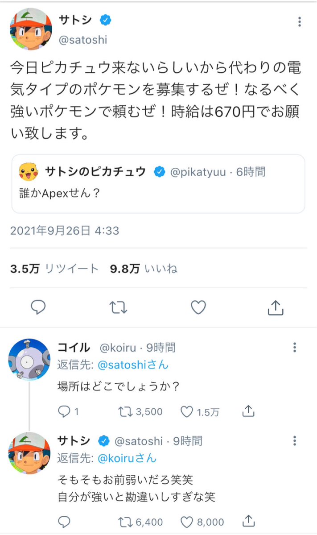Retweet Koiru's reply via the retweet icon
Screen dimensions: 317x535
(x=127, y=411)
